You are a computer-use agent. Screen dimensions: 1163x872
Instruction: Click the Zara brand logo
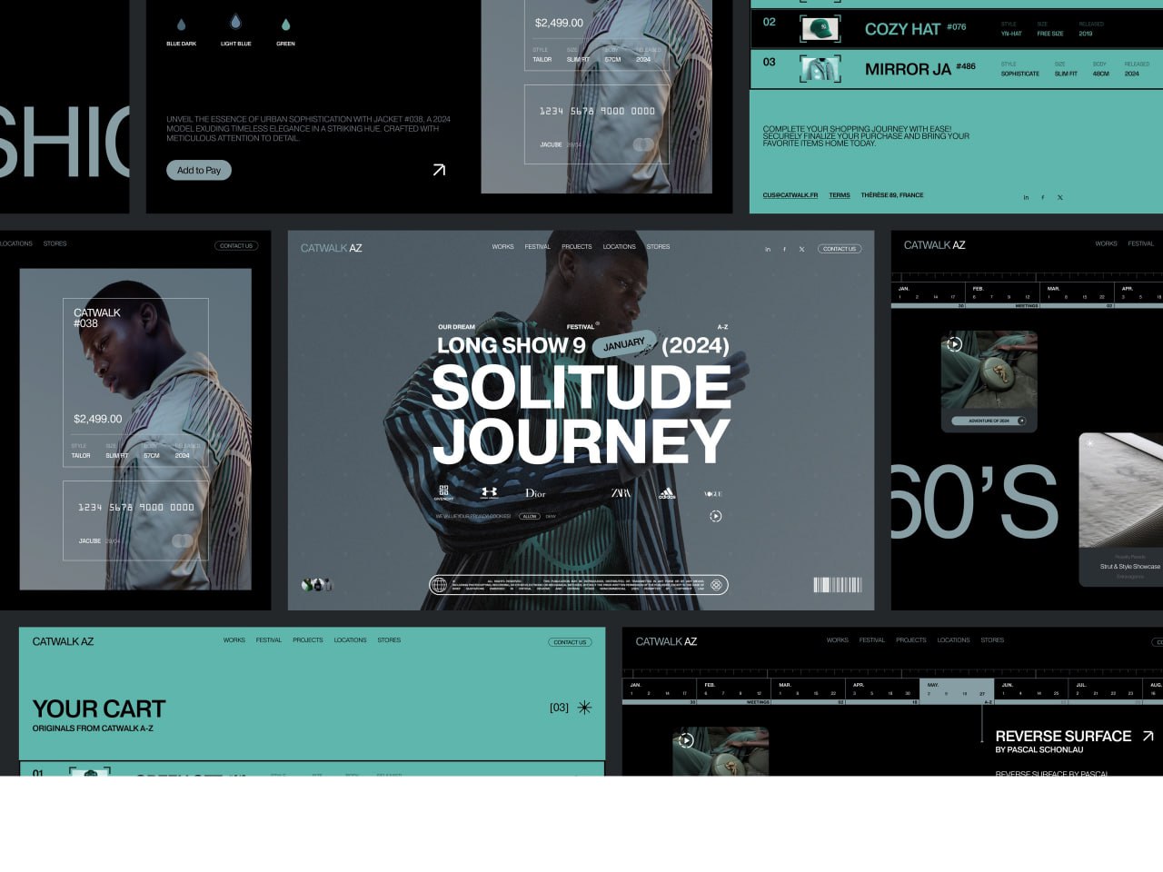click(621, 493)
